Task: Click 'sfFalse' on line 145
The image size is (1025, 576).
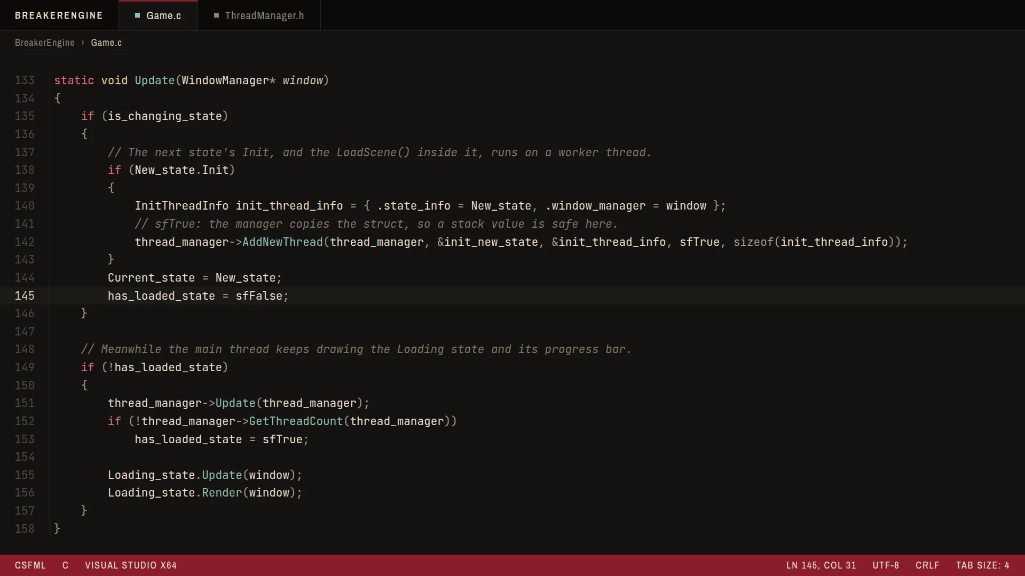Action: click(259, 296)
